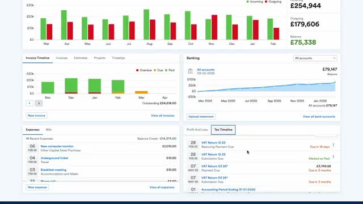Click the green Paid legend swatch
Viewport: 363px width, 204px height.
click(x=166, y=70)
